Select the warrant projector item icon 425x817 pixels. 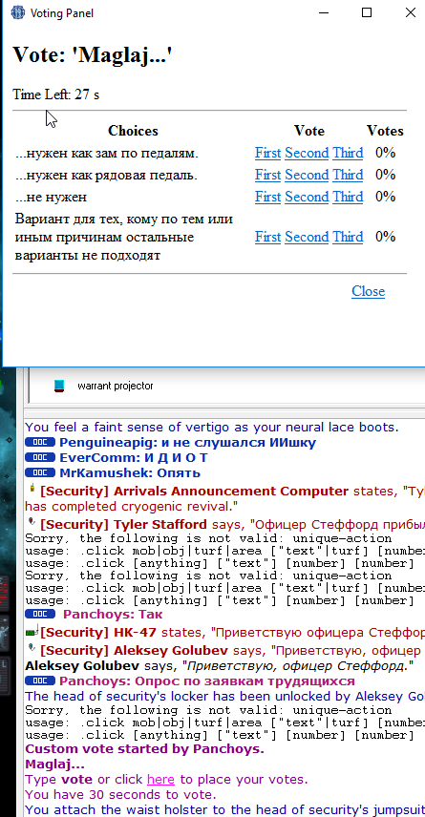coord(59,387)
